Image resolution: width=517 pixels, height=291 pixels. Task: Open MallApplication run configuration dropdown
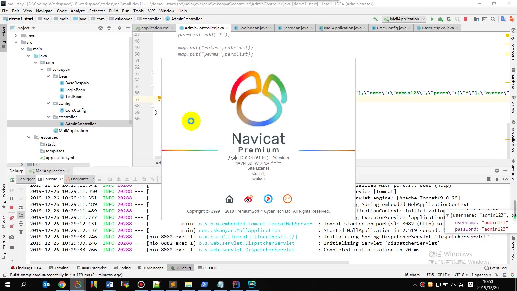(404, 19)
